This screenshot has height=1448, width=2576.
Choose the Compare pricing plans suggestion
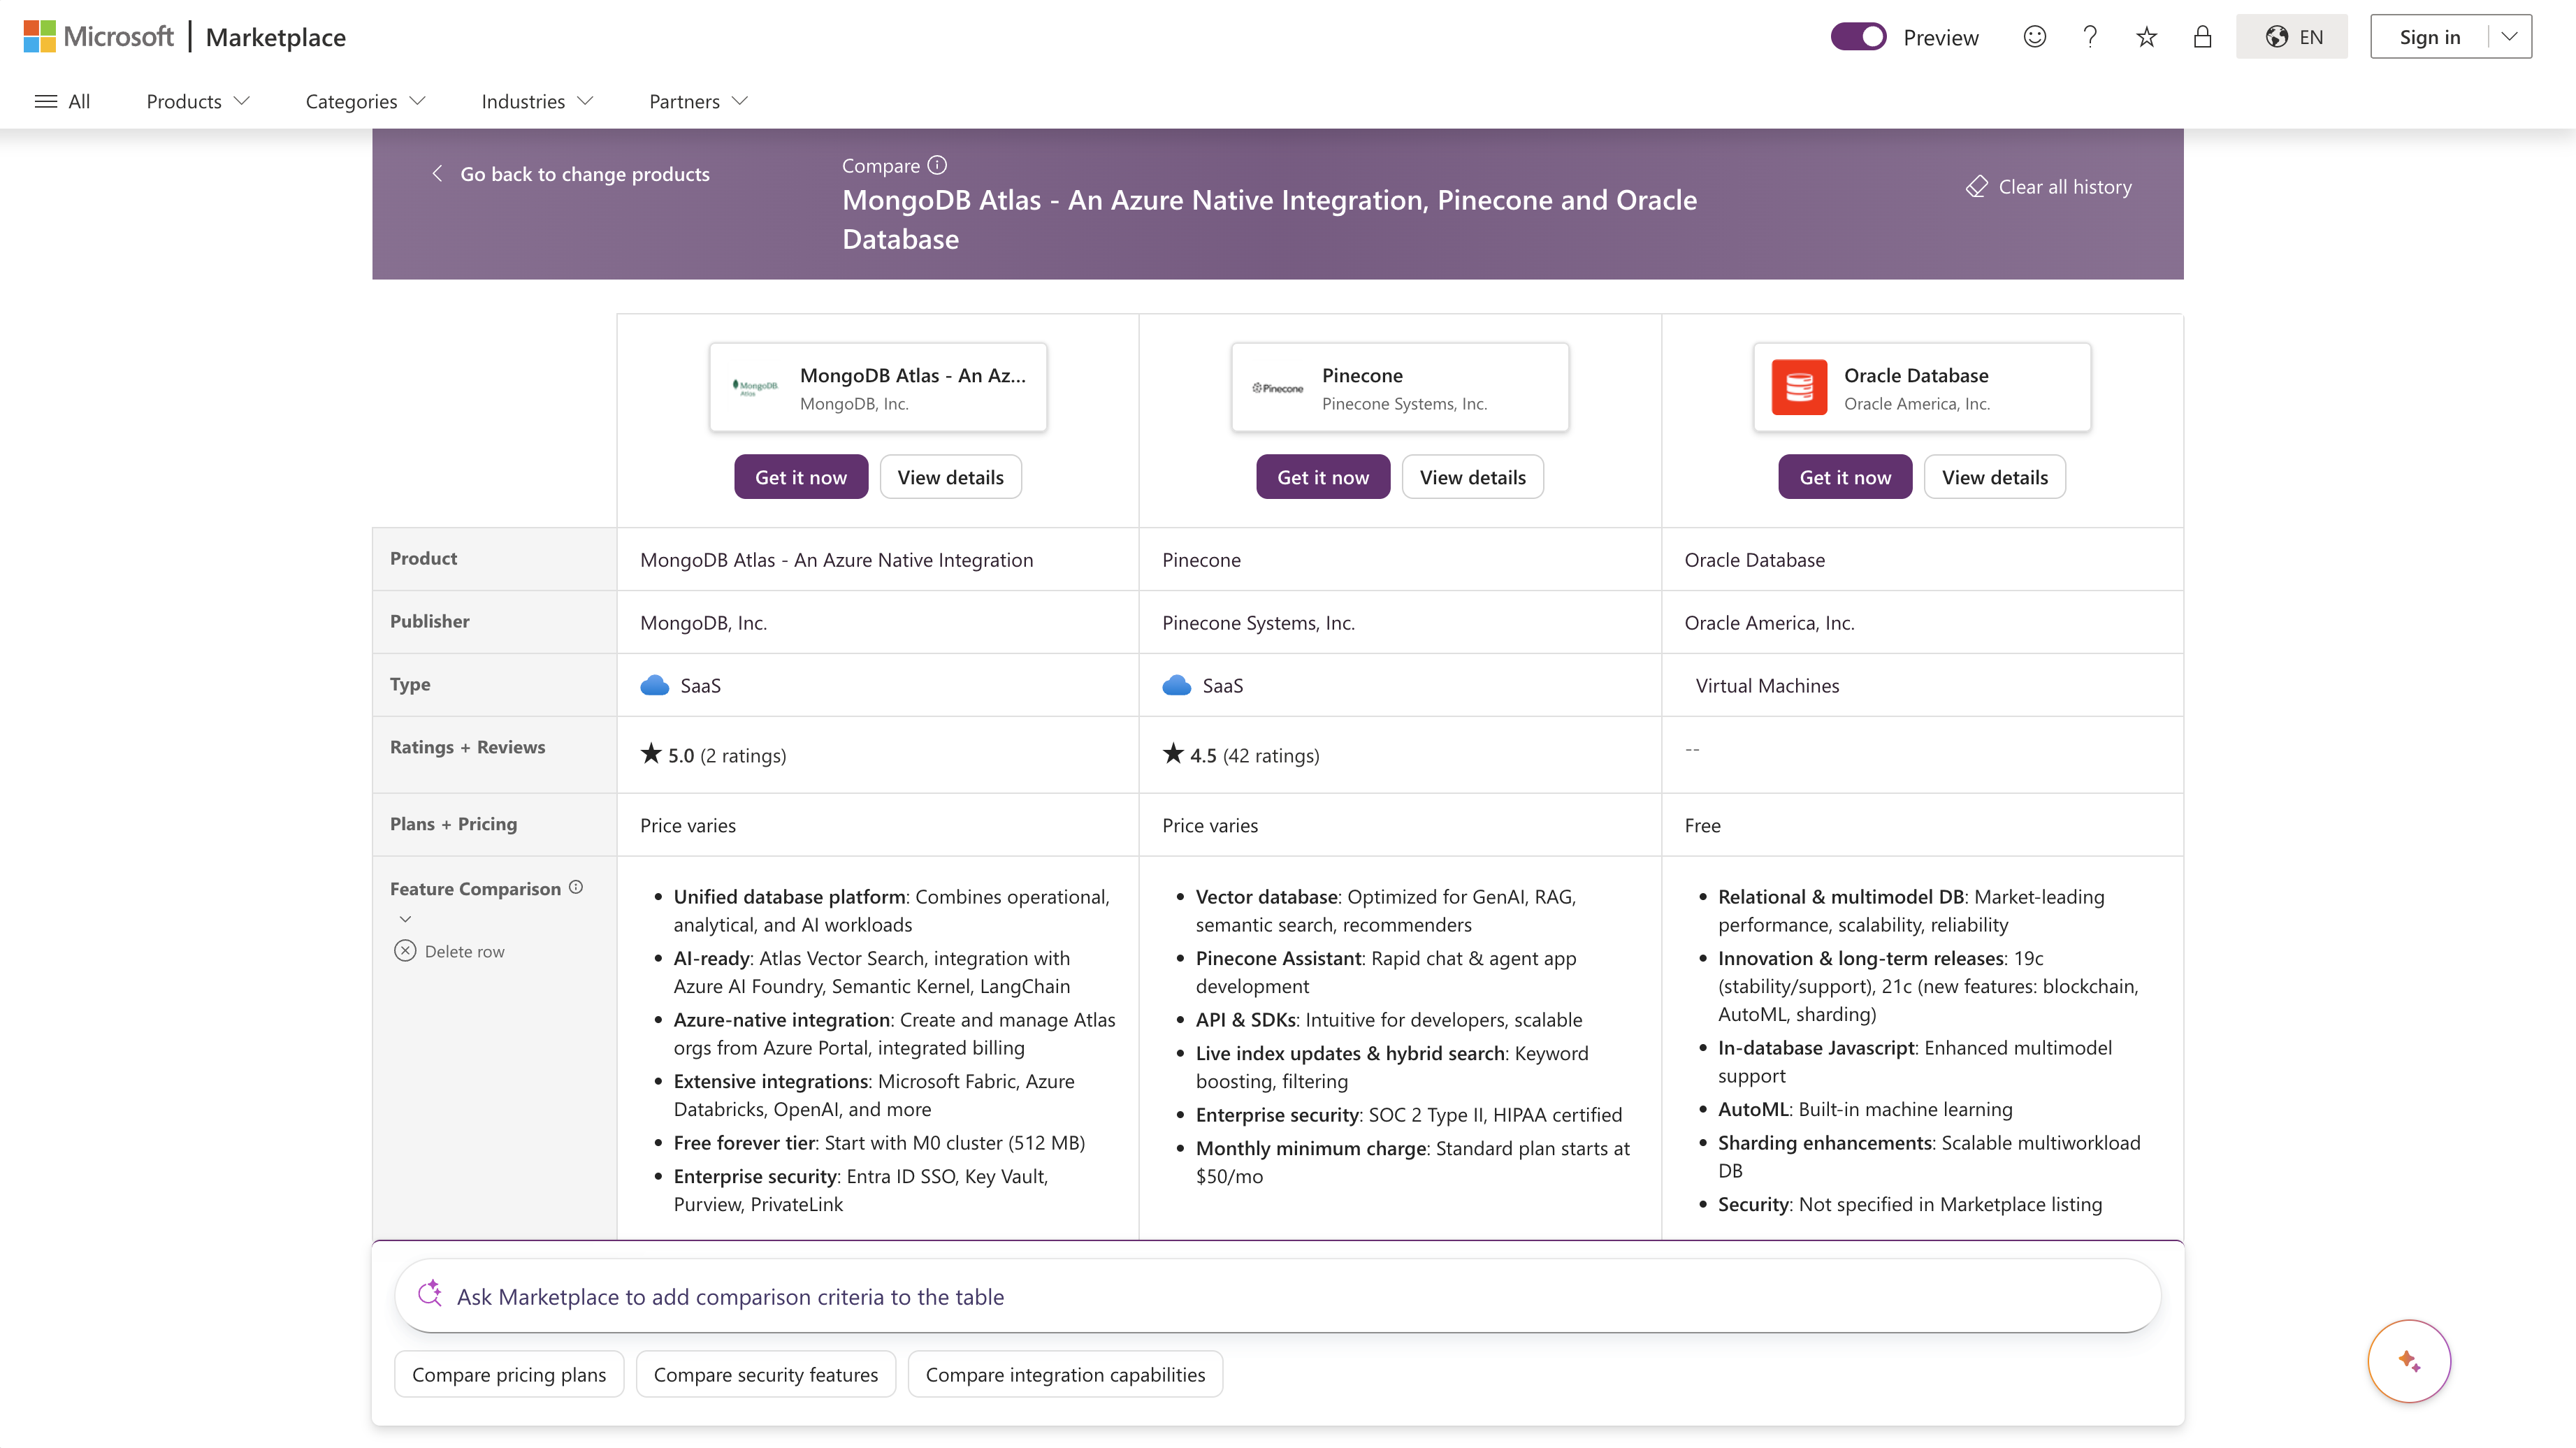(x=509, y=1374)
